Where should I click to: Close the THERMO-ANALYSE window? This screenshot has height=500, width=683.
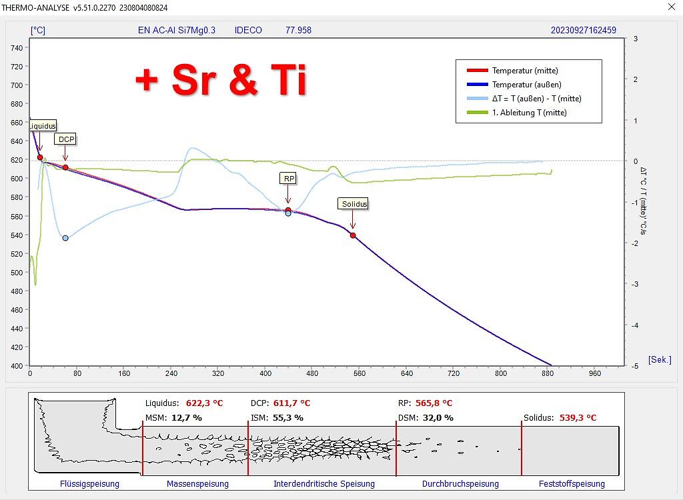[672, 7]
